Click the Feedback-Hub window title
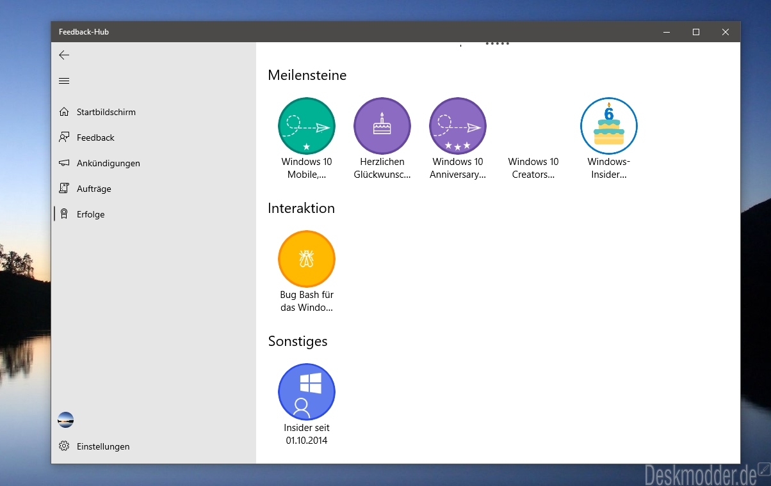Viewport: 771px width, 486px height. click(x=84, y=32)
